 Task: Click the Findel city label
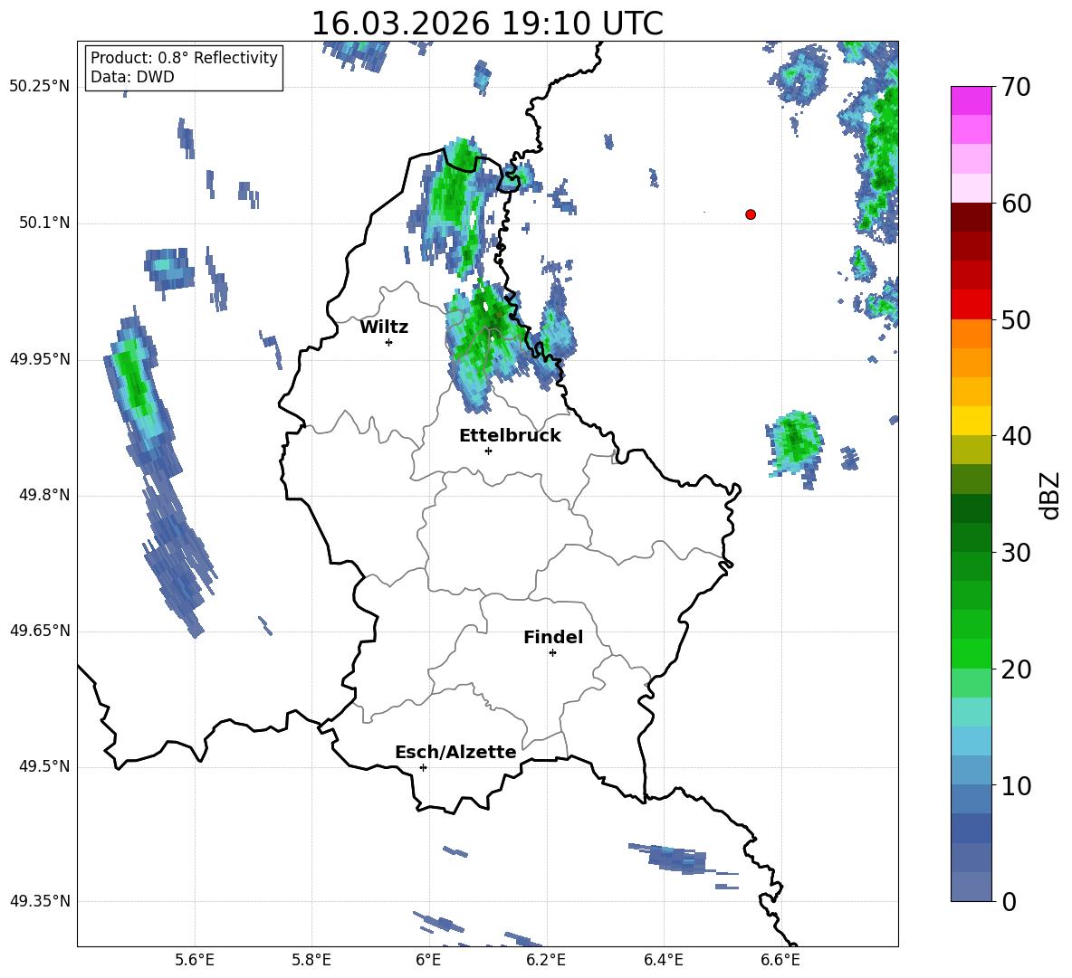click(x=553, y=637)
